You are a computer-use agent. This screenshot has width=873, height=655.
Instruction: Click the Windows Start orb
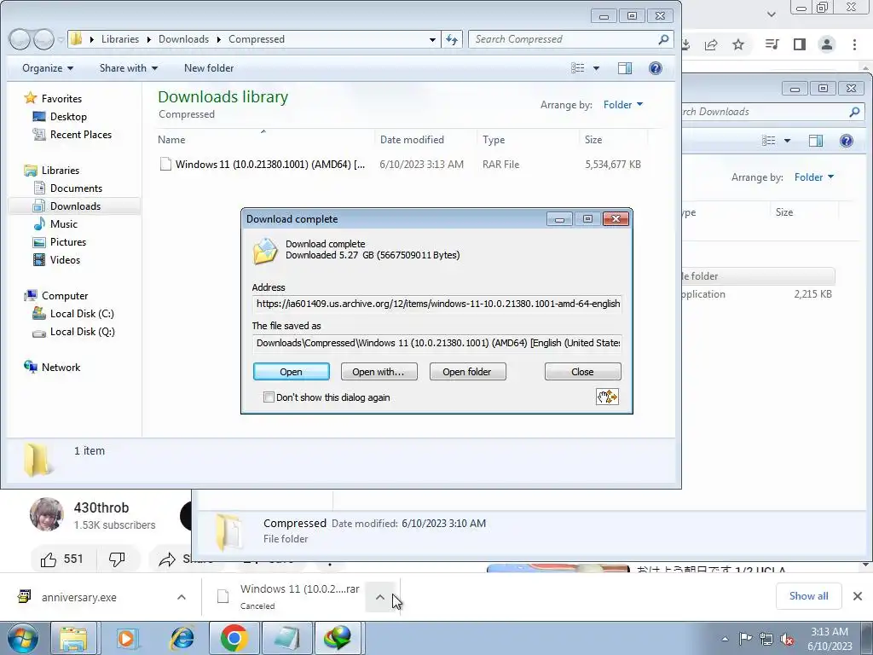click(x=23, y=638)
